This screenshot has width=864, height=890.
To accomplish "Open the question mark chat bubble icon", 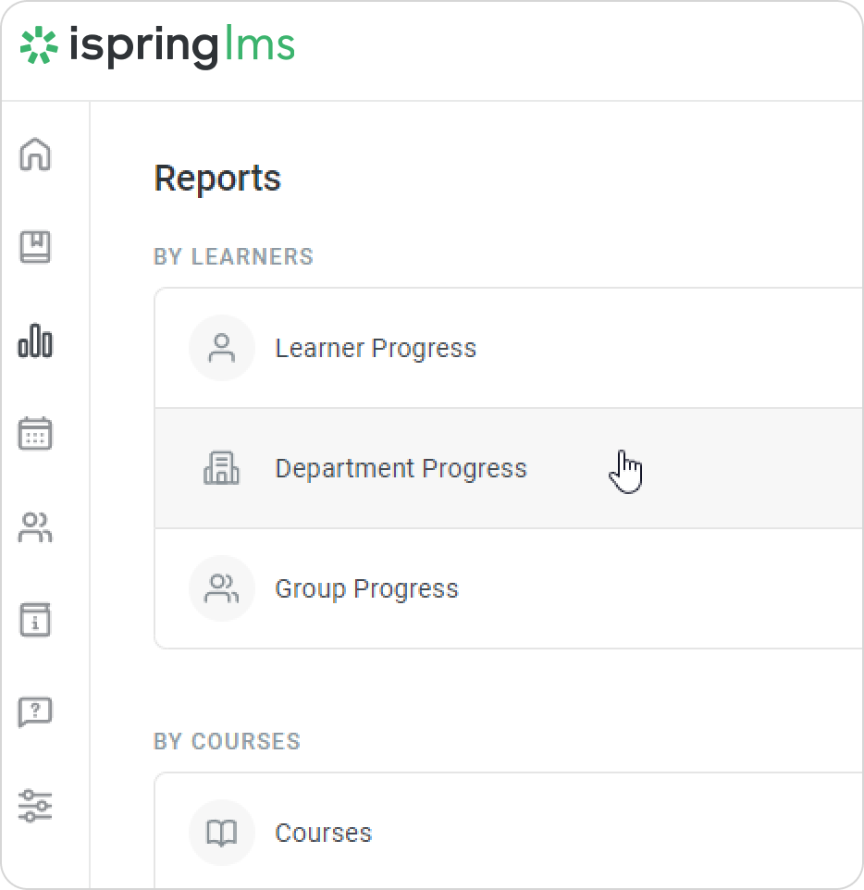I will pyautogui.click(x=35, y=712).
